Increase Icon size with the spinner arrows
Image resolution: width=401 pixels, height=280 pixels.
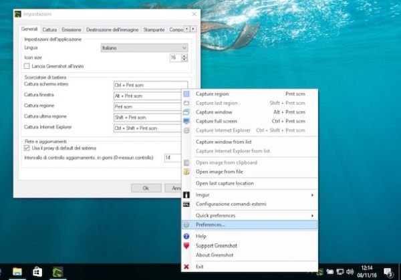[184, 56]
